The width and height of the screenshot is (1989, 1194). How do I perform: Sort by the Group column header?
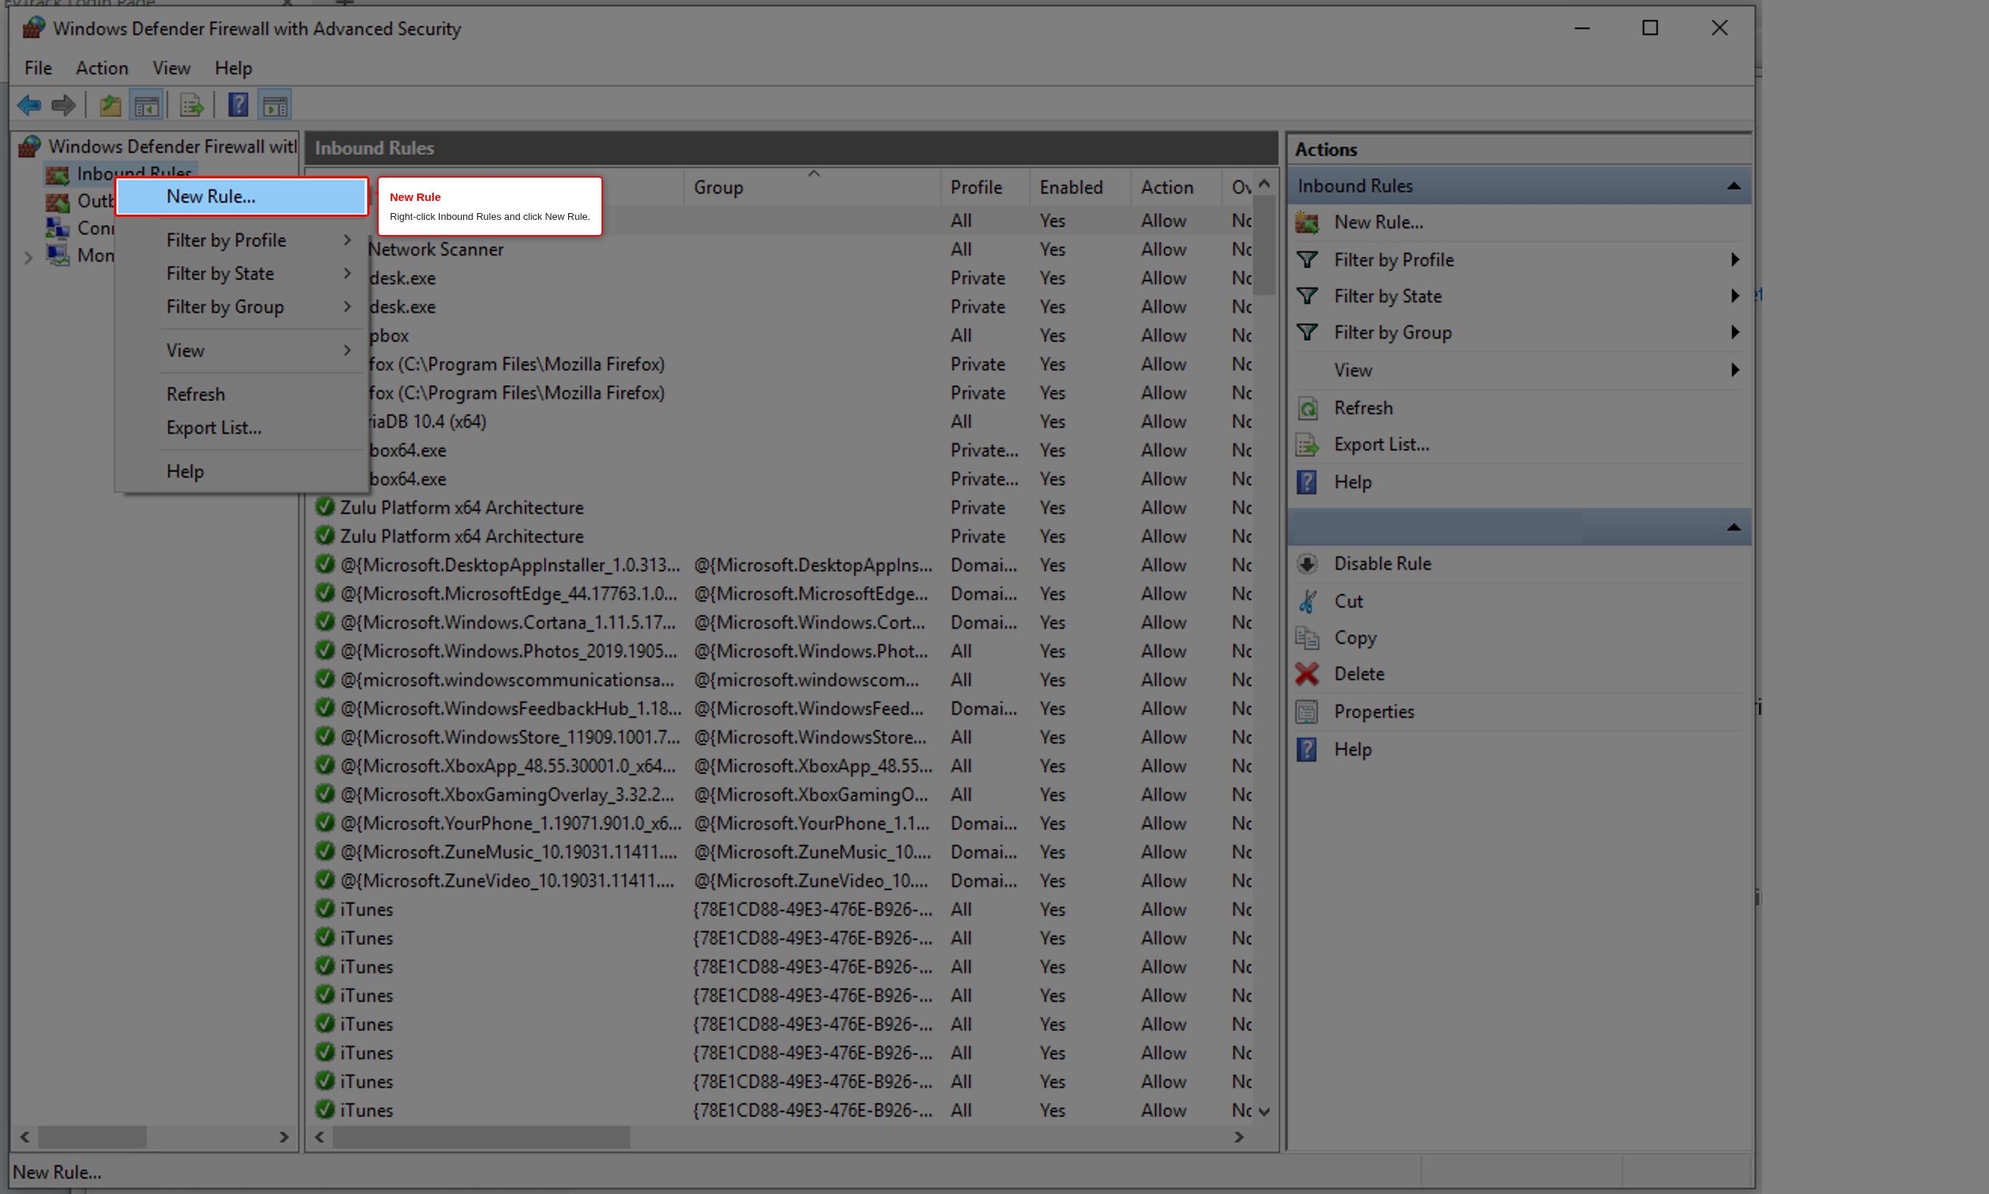(812, 187)
